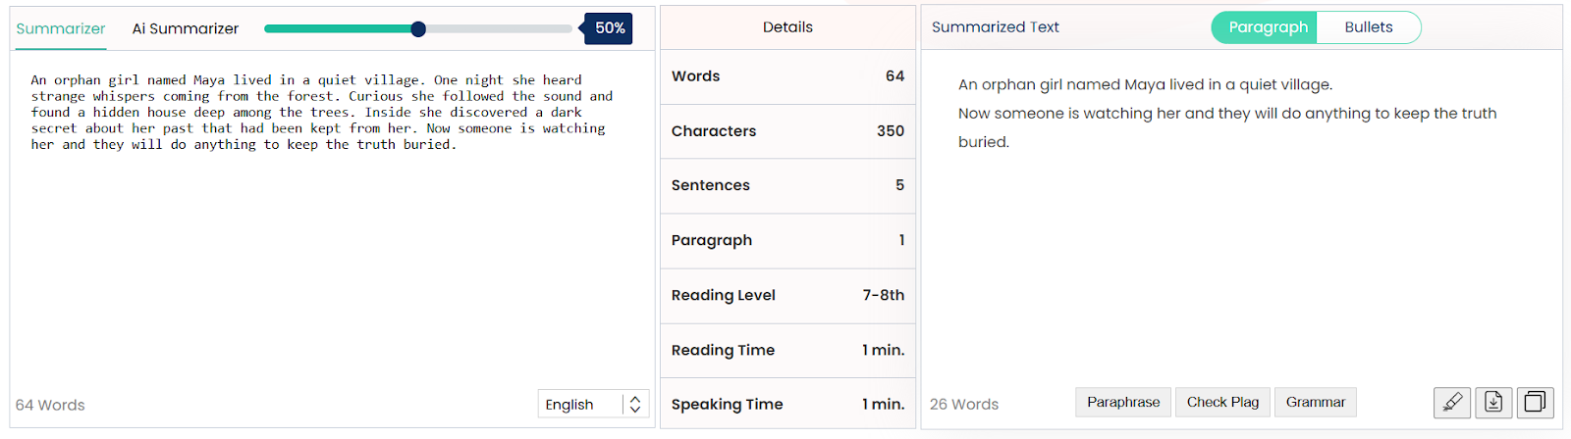Click the Paraphrase button
Screen dimensions: 1571x439
[x=1123, y=402]
